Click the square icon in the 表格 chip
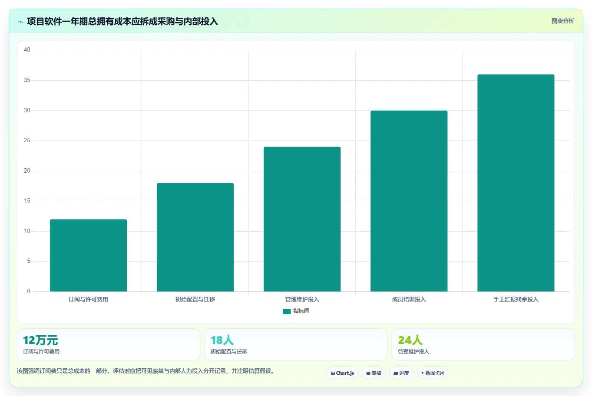This screenshot has height=396, width=592. click(368, 373)
